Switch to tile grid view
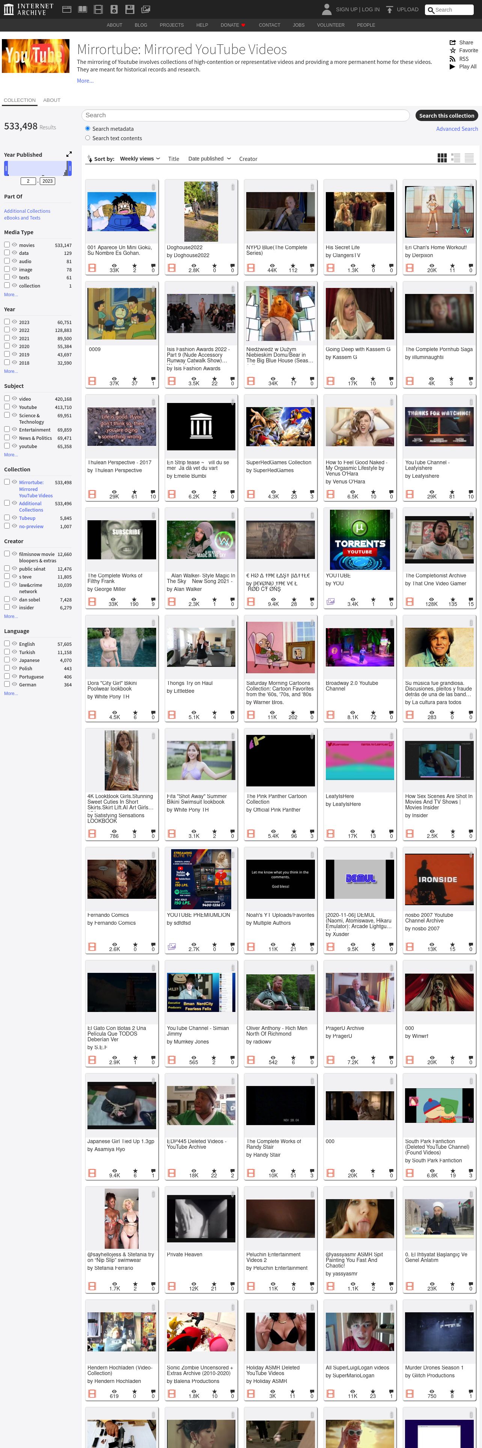Viewport: 482px width, 1448px height. coord(442,158)
